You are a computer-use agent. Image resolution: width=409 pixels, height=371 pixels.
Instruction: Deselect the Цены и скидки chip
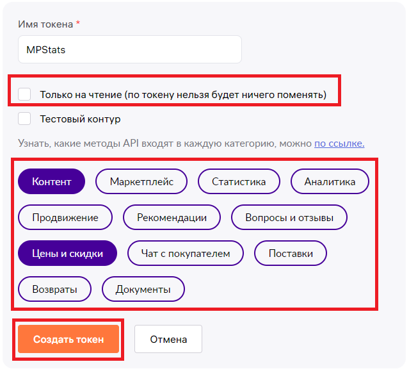pos(67,253)
